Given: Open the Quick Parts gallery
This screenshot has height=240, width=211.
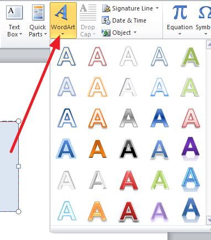Looking at the screenshot, I should click(x=38, y=21).
